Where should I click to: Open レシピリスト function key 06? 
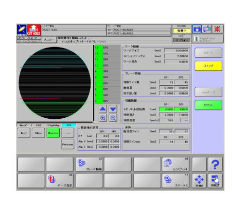pyautogui.click(x=175, y=164)
